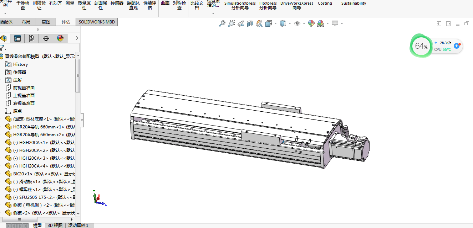Open the ConfigurationManager tab icon

click(x=32, y=38)
